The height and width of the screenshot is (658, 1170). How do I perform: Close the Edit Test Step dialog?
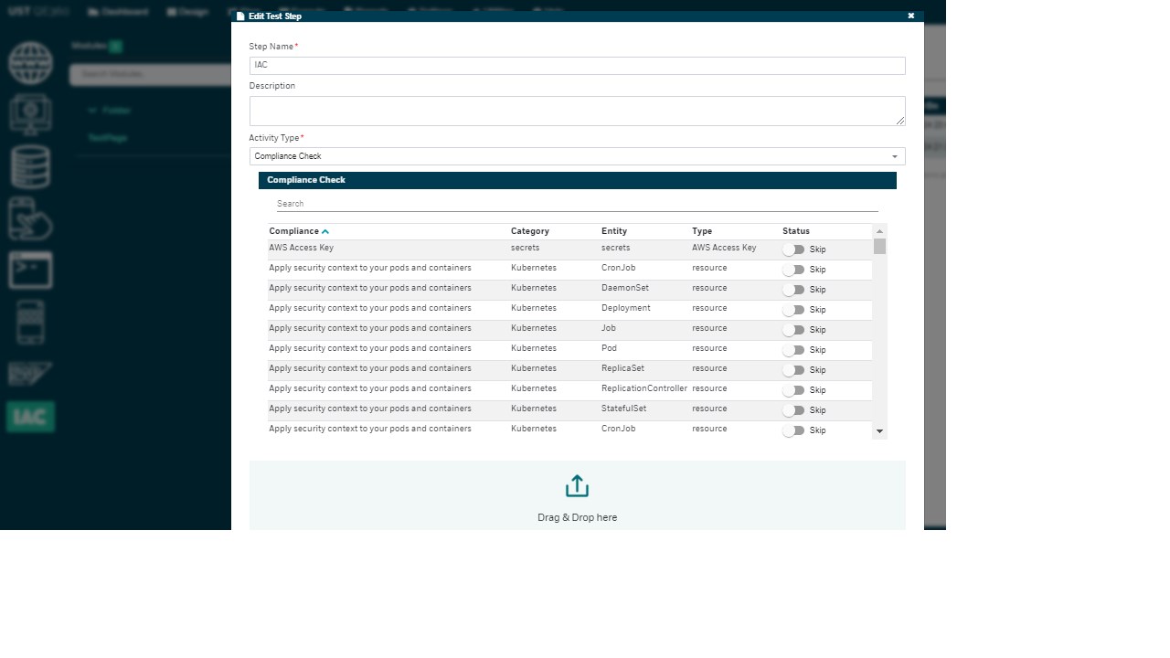coord(910,16)
